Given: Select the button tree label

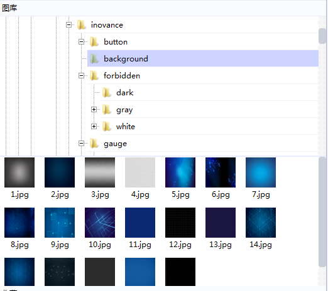Looking at the screenshot, I should tap(116, 42).
